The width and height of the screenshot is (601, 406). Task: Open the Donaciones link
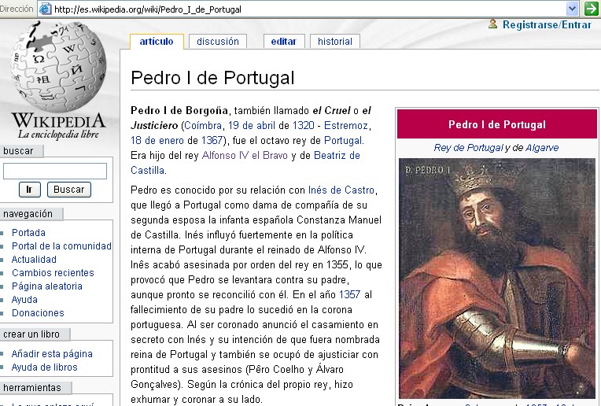[38, 313]
